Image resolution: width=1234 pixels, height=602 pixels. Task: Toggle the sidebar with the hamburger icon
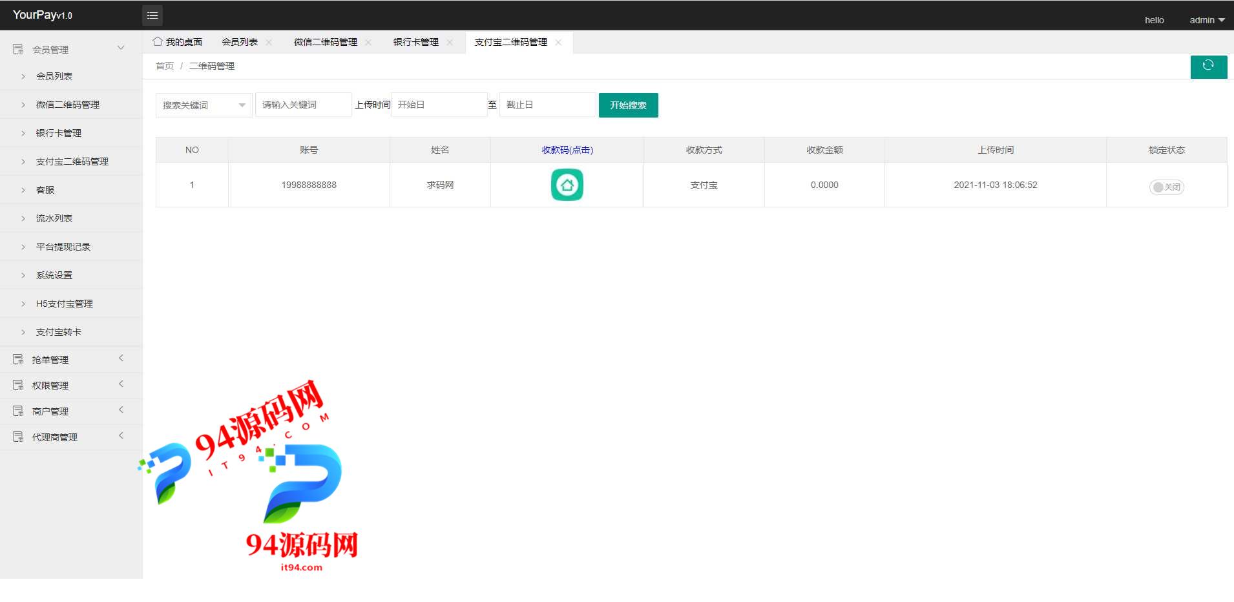coord(152,16)
